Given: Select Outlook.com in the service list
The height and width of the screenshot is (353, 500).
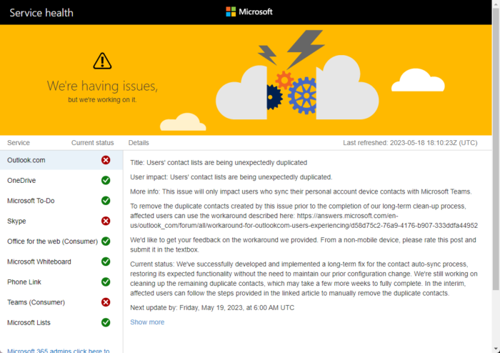Looking at the screenshot, I should click(26, 160).
